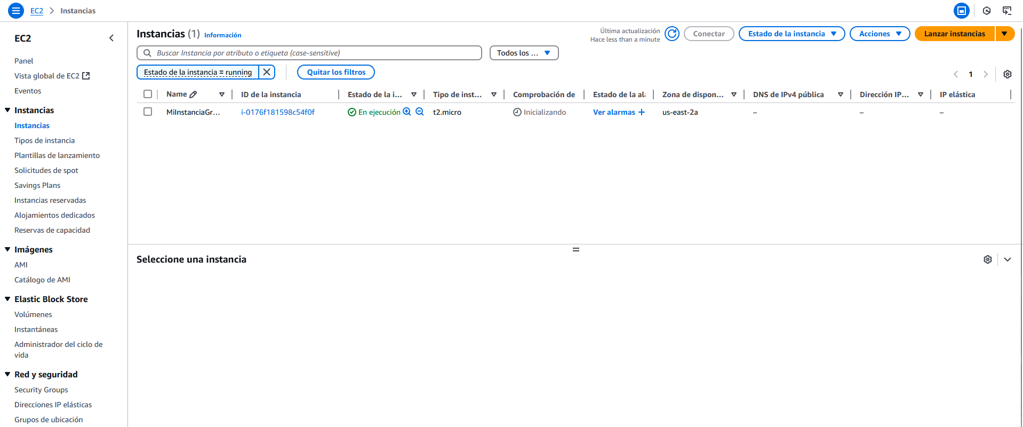Focus the Buscar Instancia search field
The image size is (1023, 427).
309,53
